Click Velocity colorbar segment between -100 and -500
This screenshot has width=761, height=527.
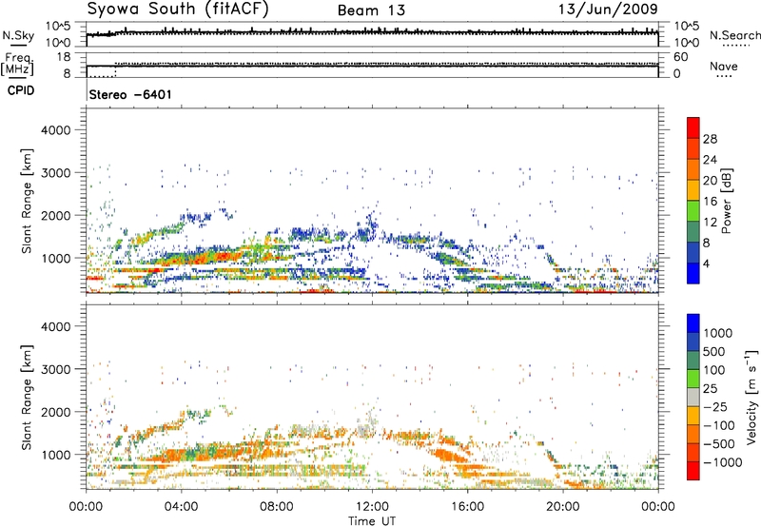point(693,434)
